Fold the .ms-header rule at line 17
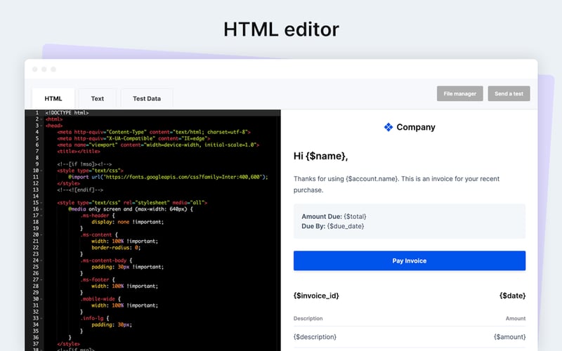 pos(41,216)
